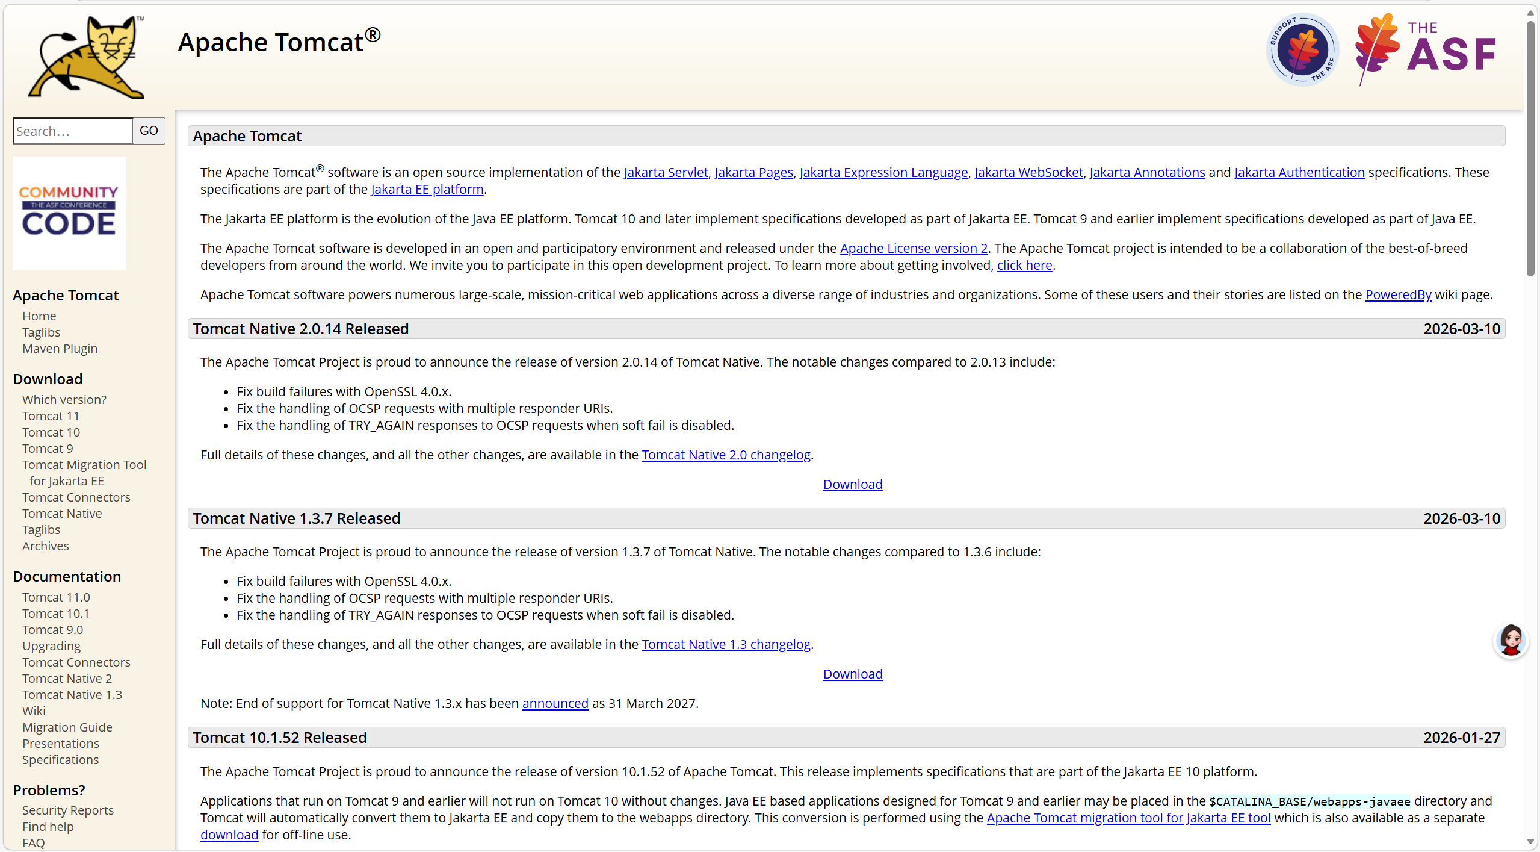The height and width of the screenshot is (852, 1540).
Task: Open Migration Guide in Documentation menu
Action: tap(67, 727)
